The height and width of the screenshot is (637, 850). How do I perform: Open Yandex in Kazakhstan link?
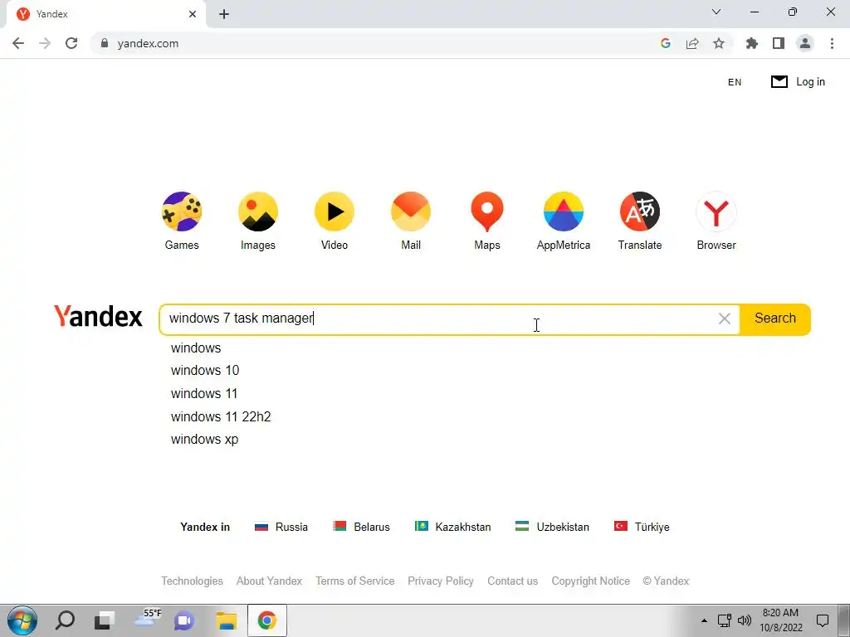click(452, 527)
